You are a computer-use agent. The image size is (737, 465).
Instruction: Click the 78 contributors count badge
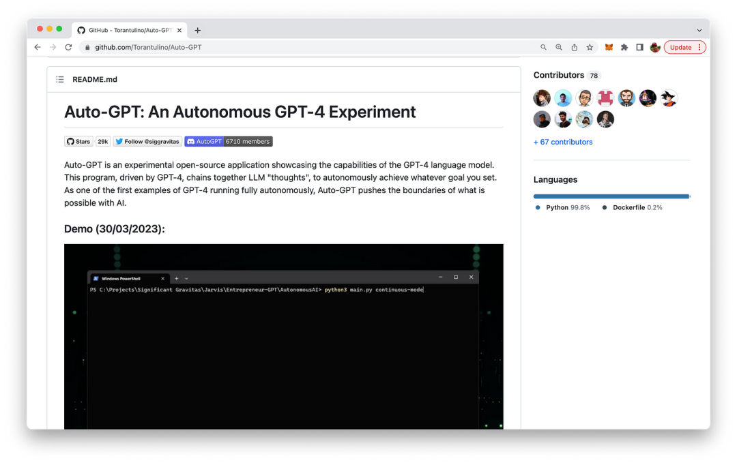[594, 76]
